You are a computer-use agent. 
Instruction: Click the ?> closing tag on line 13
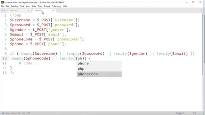tap(12, 73)
